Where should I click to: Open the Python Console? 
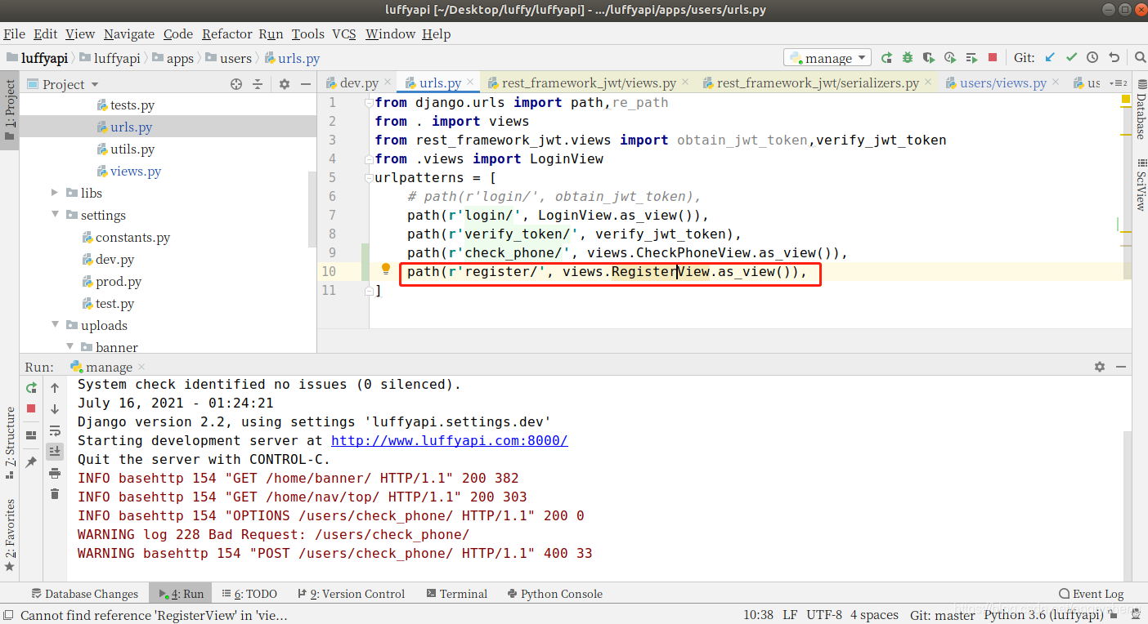(554, 594)
